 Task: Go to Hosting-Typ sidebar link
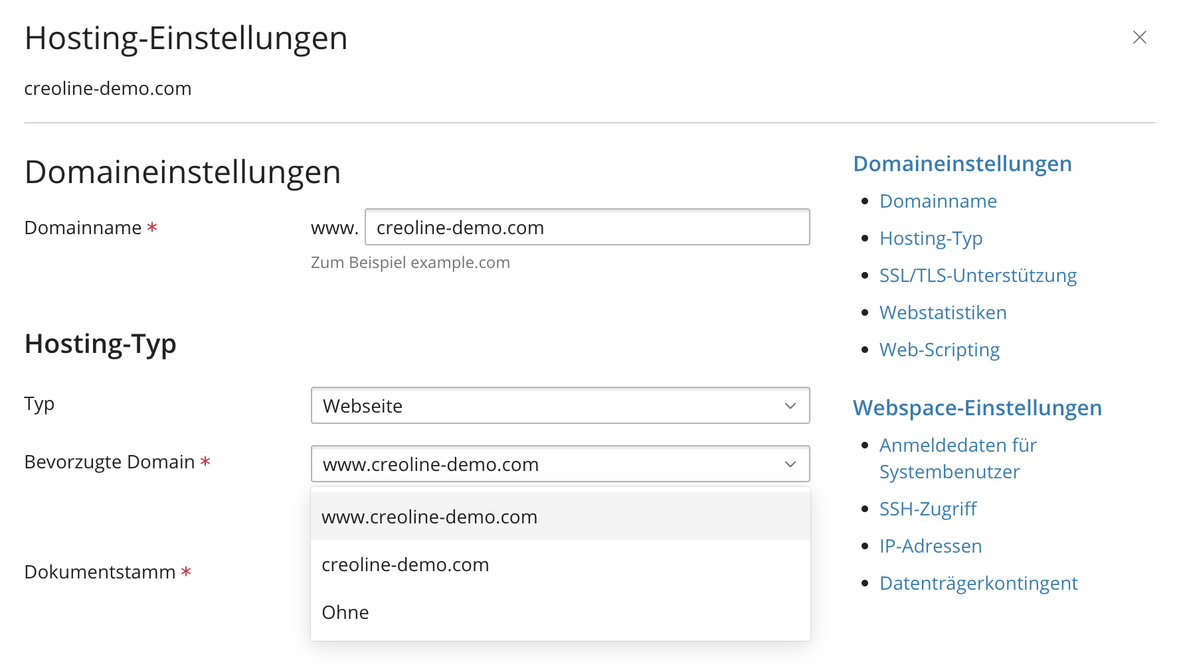[x=931, y=238]
